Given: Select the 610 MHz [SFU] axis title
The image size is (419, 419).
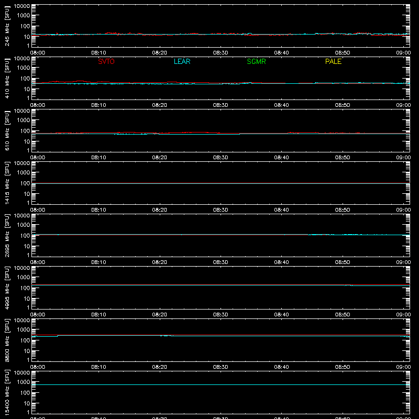Looking at the screenshot, I should [7, 130].
